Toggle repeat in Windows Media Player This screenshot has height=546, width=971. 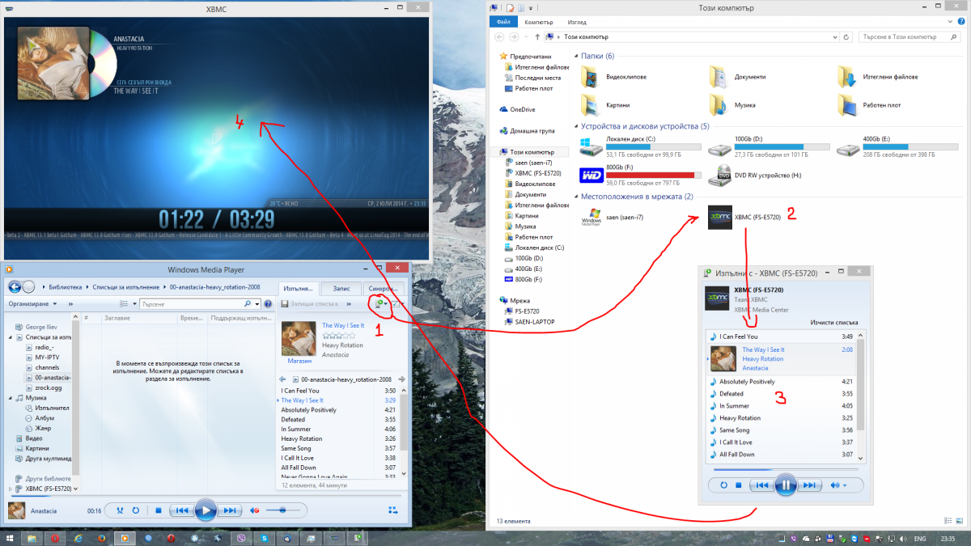pyautogui.click(x=136, y=510)
